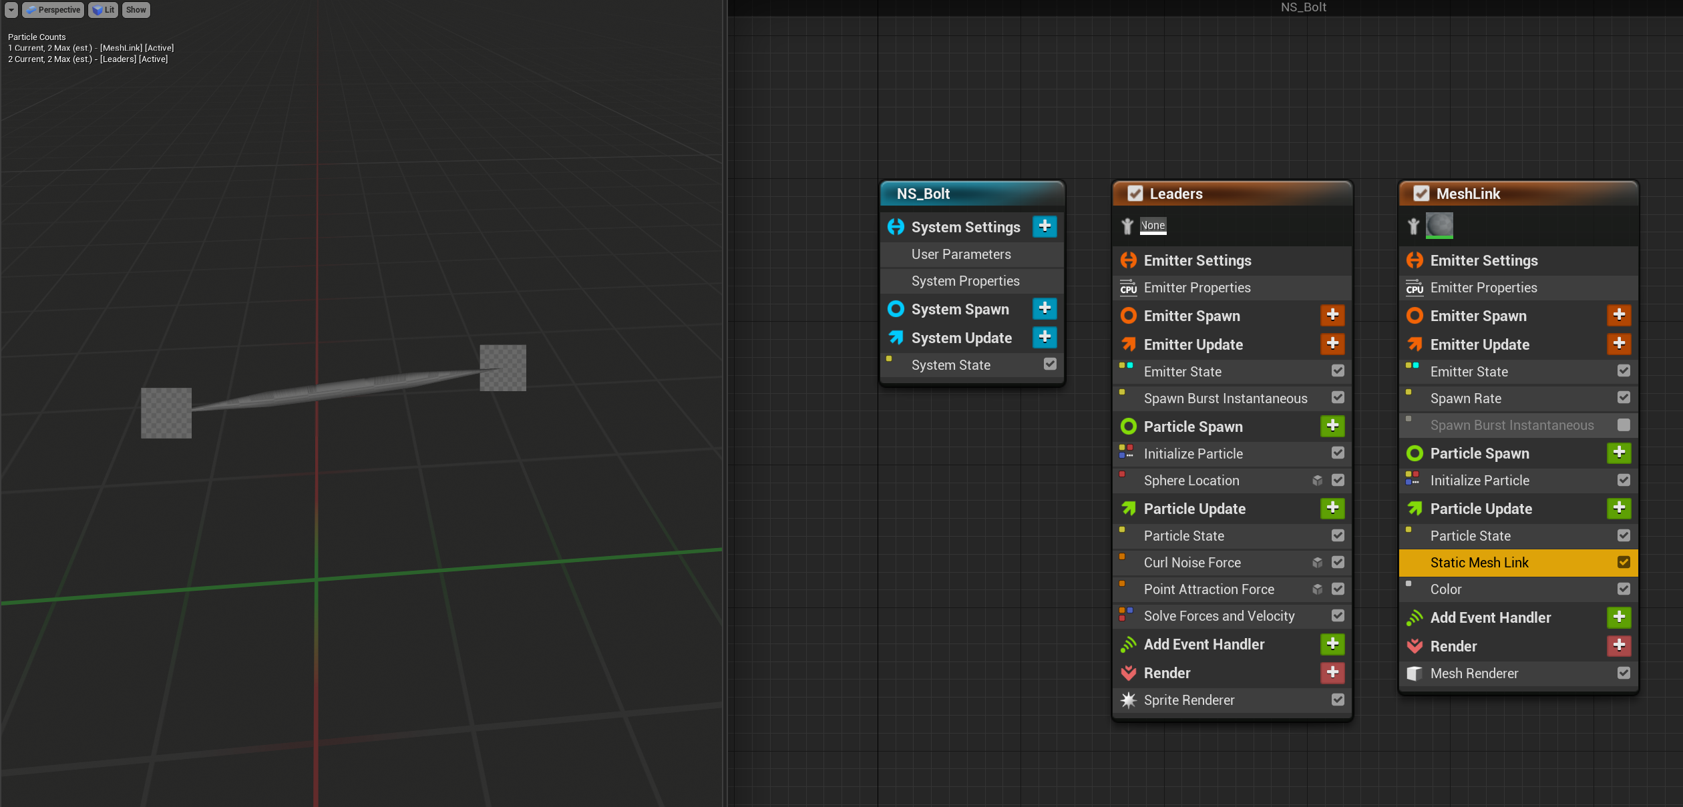Uncheck the Static Mesh Link module
This screenshot has height=807, width=1683.
[x=1624, y=563]
